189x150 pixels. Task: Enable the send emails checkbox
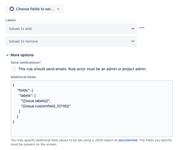click(14, 69)
